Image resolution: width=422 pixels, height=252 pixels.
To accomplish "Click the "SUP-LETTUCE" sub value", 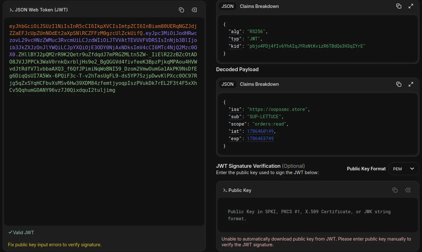I will pos(264,117).
